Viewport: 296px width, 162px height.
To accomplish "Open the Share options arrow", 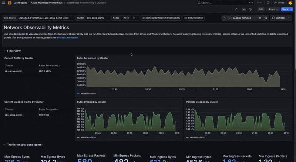I will click(291, 9).
